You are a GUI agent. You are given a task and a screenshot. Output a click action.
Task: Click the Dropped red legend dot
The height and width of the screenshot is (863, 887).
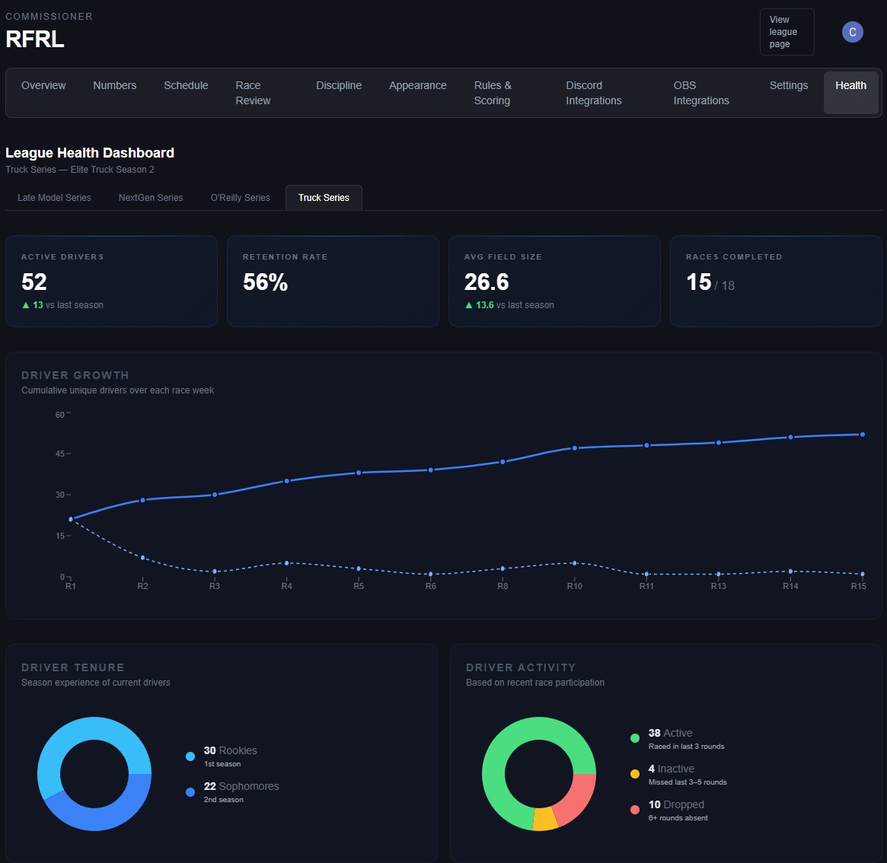[x=635, y=810]
